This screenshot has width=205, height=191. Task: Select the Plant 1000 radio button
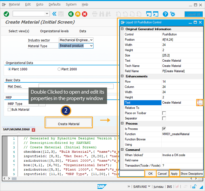(9, 69)
